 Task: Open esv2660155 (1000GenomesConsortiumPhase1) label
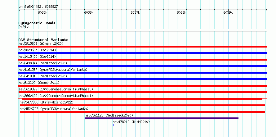(56, 96)
